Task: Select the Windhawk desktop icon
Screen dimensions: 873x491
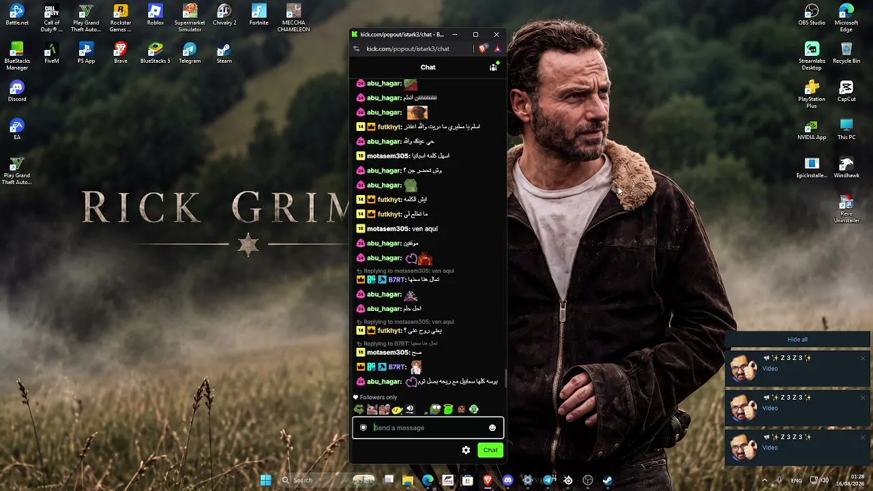Action: pyautogui.click(x=846, y=168)
